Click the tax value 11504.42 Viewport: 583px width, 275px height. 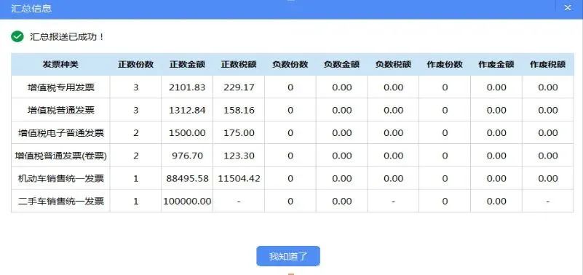[239, 179]
